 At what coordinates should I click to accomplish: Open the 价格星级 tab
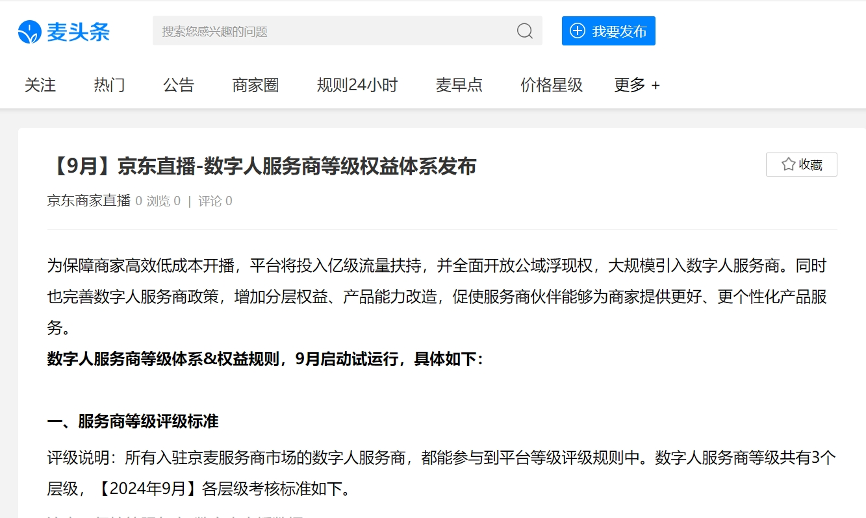(x=551, y=85)
